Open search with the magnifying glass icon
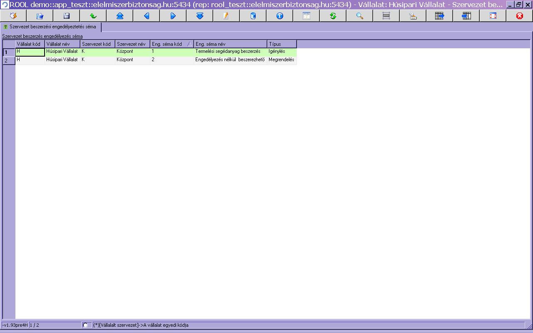This screenshot has width=533, height=333. pyautogui.click(x=359, y=16)
